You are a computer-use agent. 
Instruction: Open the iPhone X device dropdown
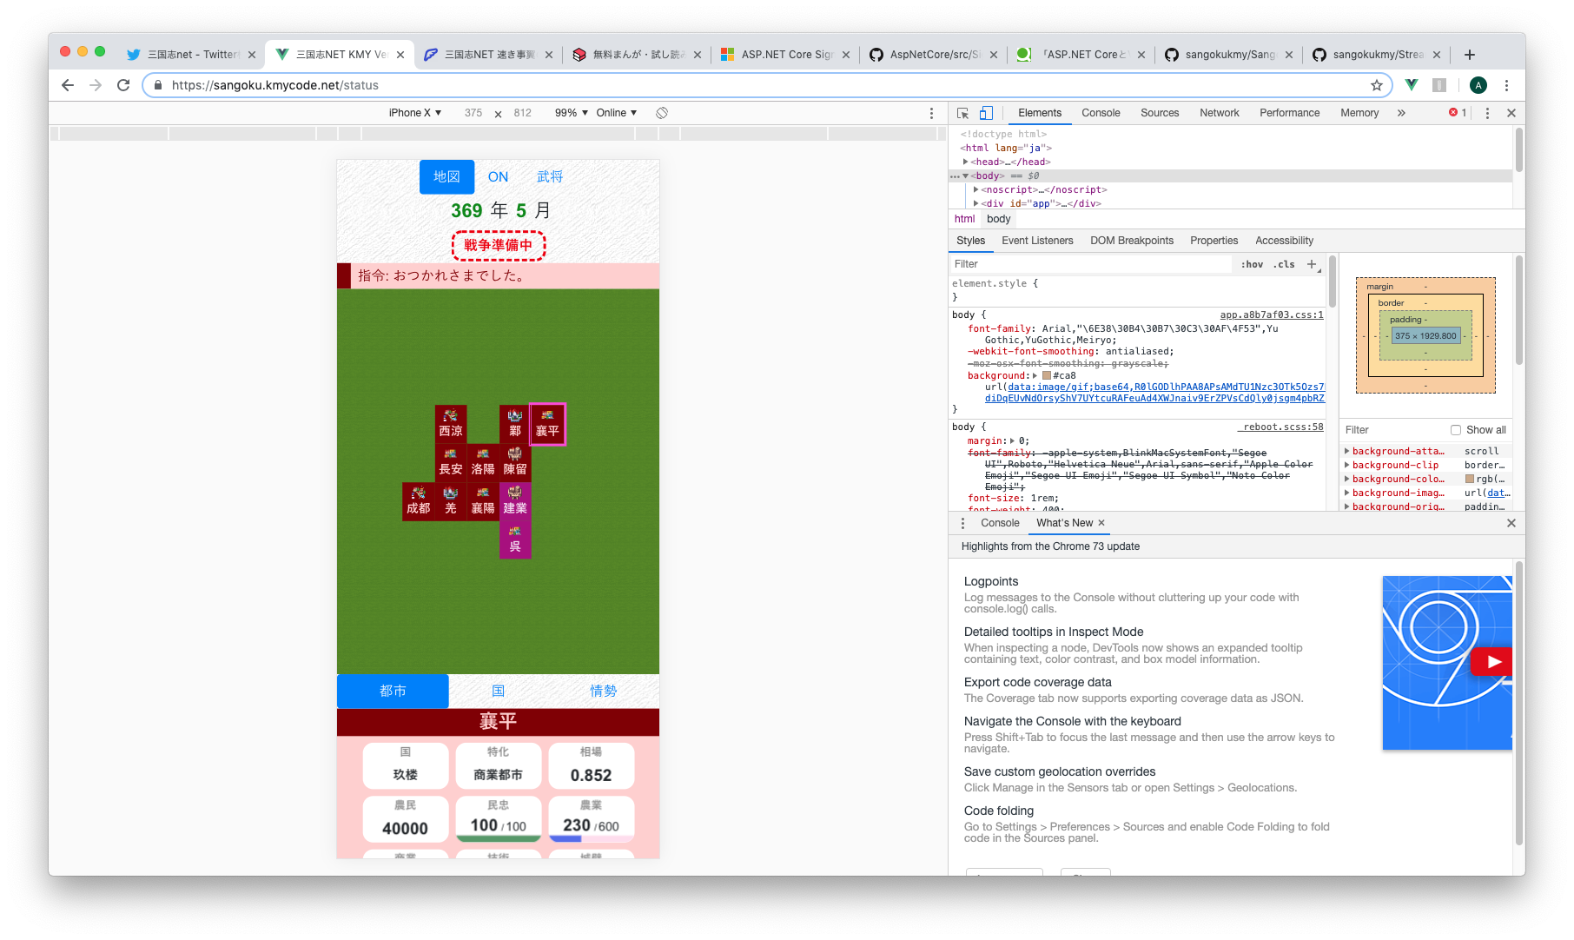(x=415, y=113)
